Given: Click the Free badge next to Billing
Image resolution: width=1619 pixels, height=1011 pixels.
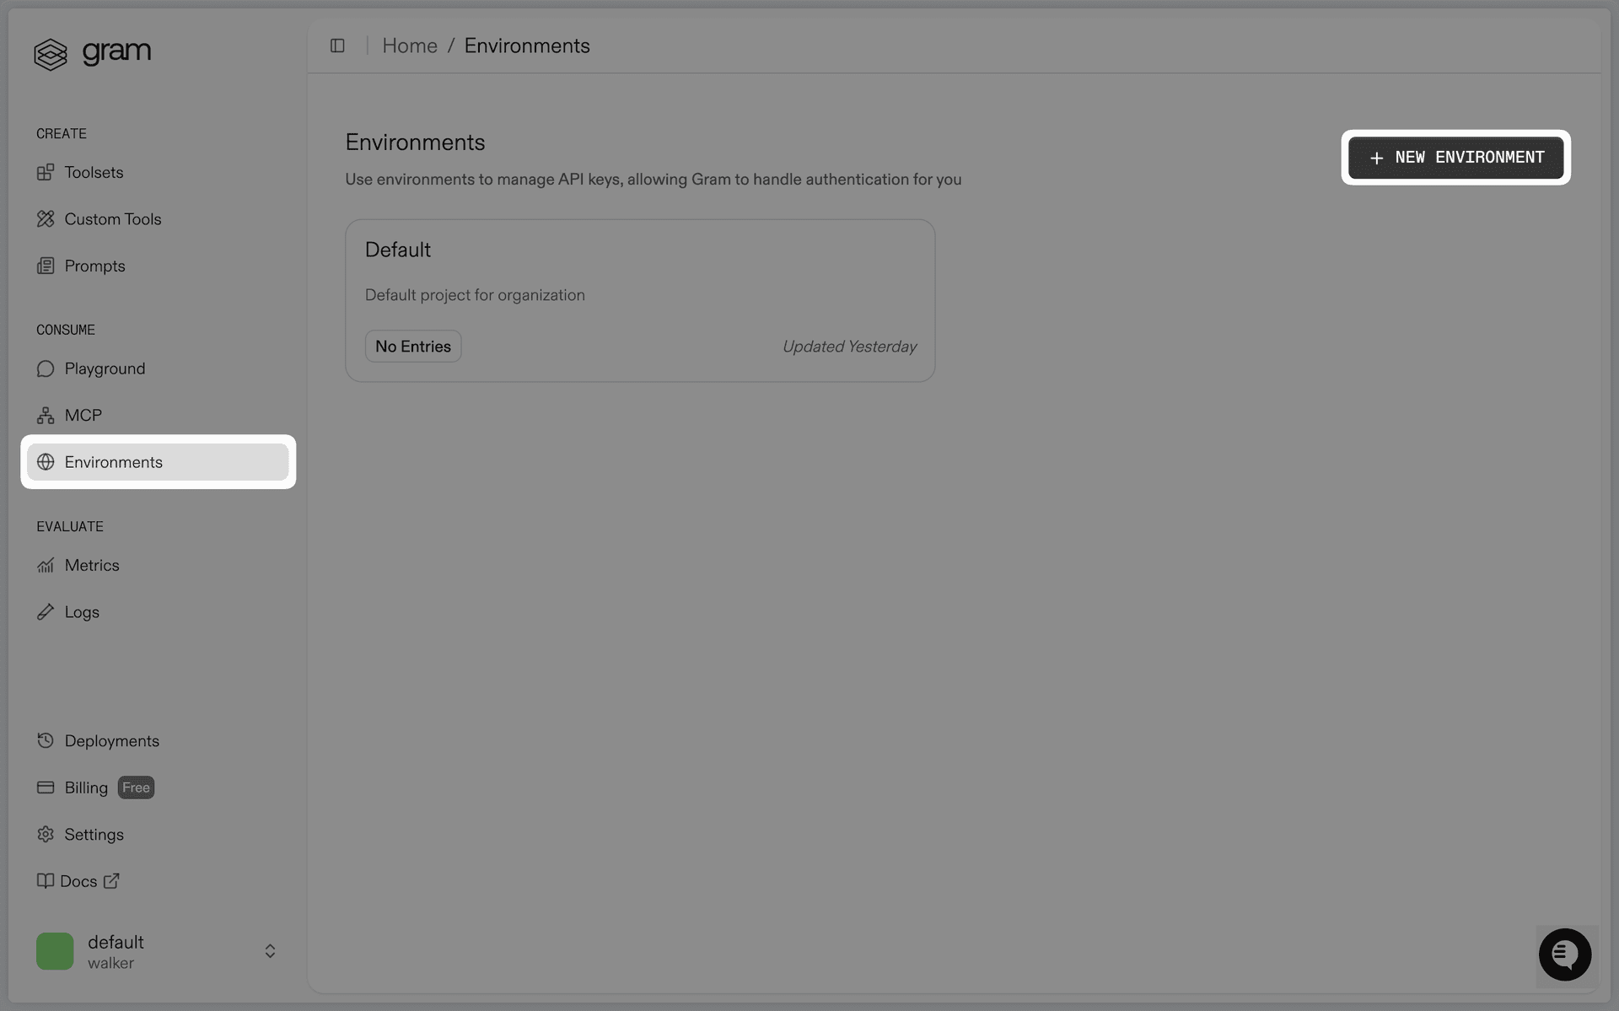Looking at the screenshot, I should (x=136, y=788).
